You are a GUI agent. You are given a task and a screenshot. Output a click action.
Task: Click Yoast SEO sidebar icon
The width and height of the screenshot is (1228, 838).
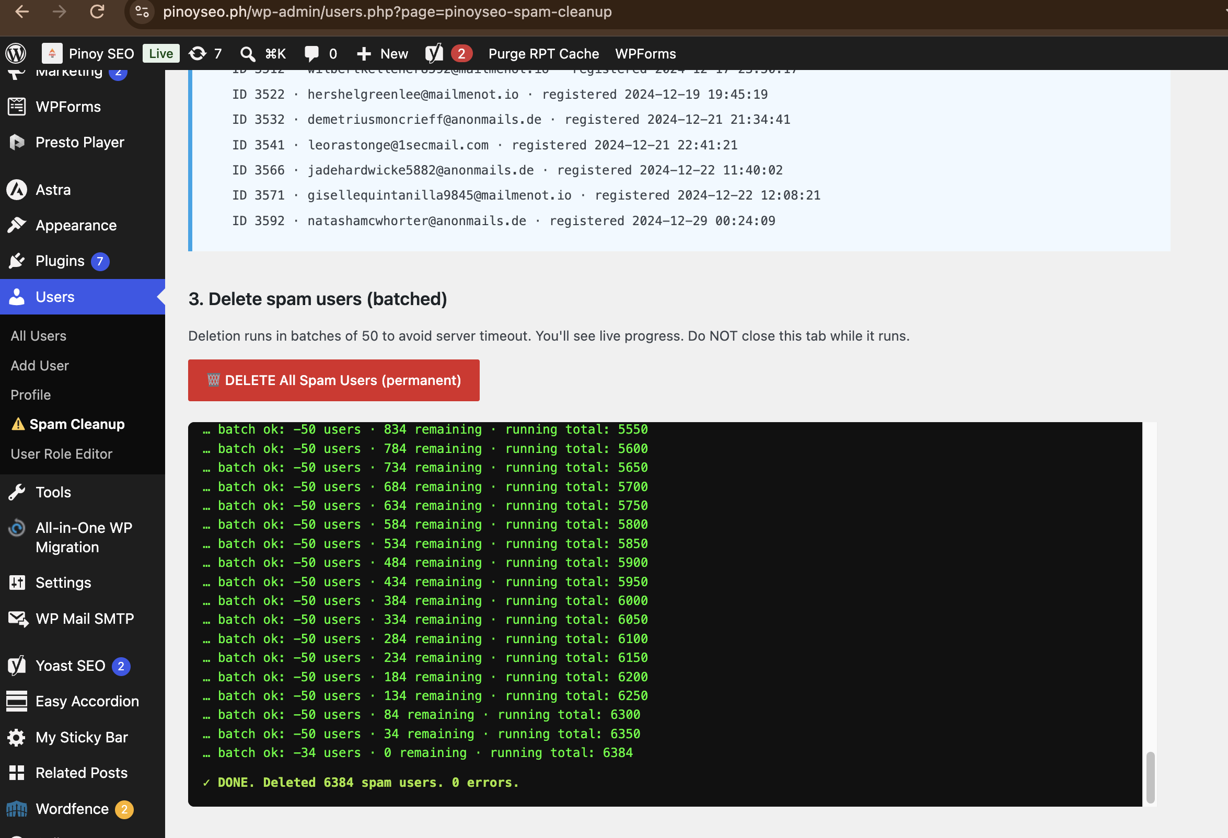click(x=17, y=666)
